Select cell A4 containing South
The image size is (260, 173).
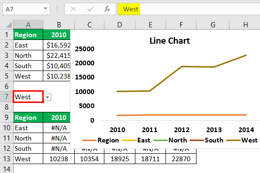[x=28, y=66]
